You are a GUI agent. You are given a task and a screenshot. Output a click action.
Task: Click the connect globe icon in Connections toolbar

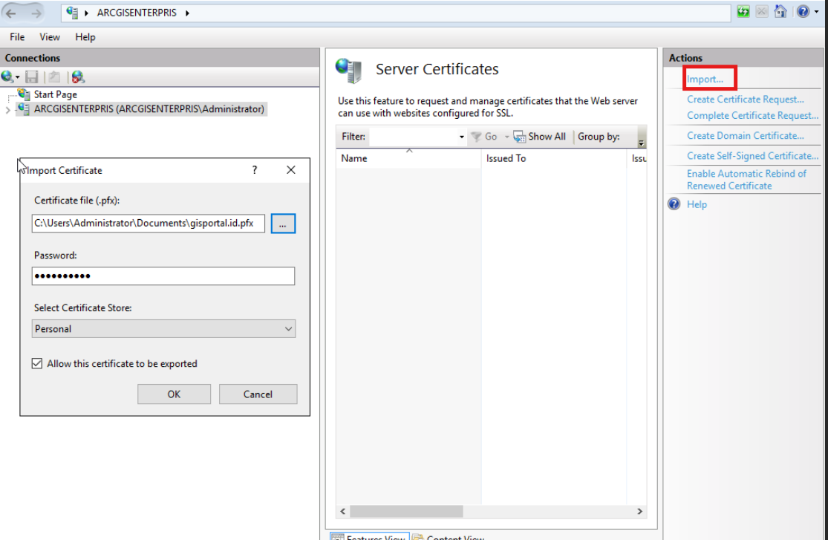click(7, 77)
